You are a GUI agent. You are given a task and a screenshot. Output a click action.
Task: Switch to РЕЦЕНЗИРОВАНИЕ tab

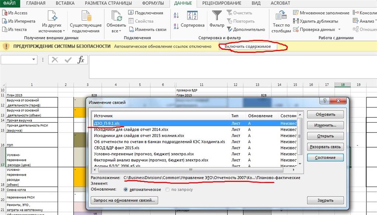(222, 3)
